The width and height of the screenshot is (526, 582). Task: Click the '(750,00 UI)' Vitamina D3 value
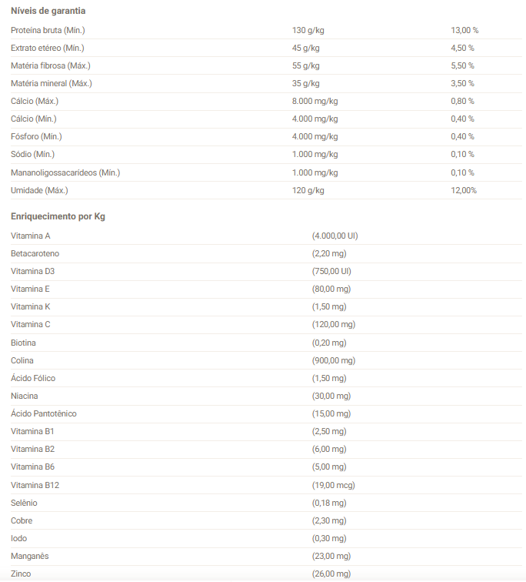[x=331, y=271]
